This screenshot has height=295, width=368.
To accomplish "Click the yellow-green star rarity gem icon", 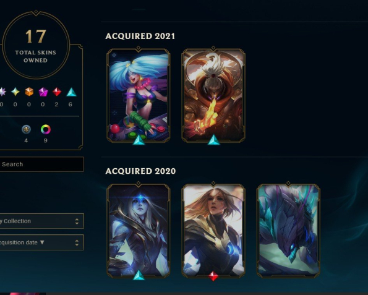I will click(15, 92).
